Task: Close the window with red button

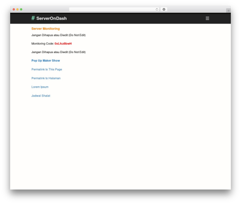Action: click(14, 9)
